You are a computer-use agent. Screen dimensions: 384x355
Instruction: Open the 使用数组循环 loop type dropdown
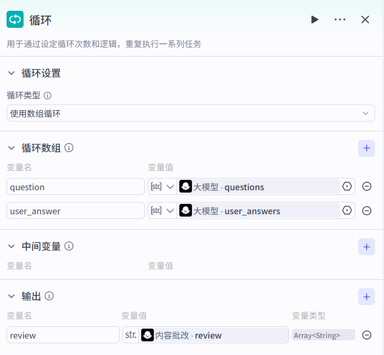pyautogui.click(x=191, y=113)
